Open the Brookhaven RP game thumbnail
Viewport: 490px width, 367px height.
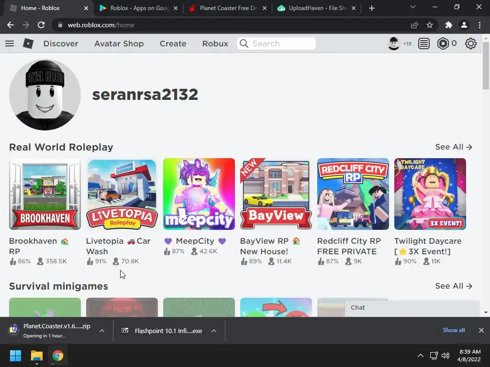(x=45, y=194)
